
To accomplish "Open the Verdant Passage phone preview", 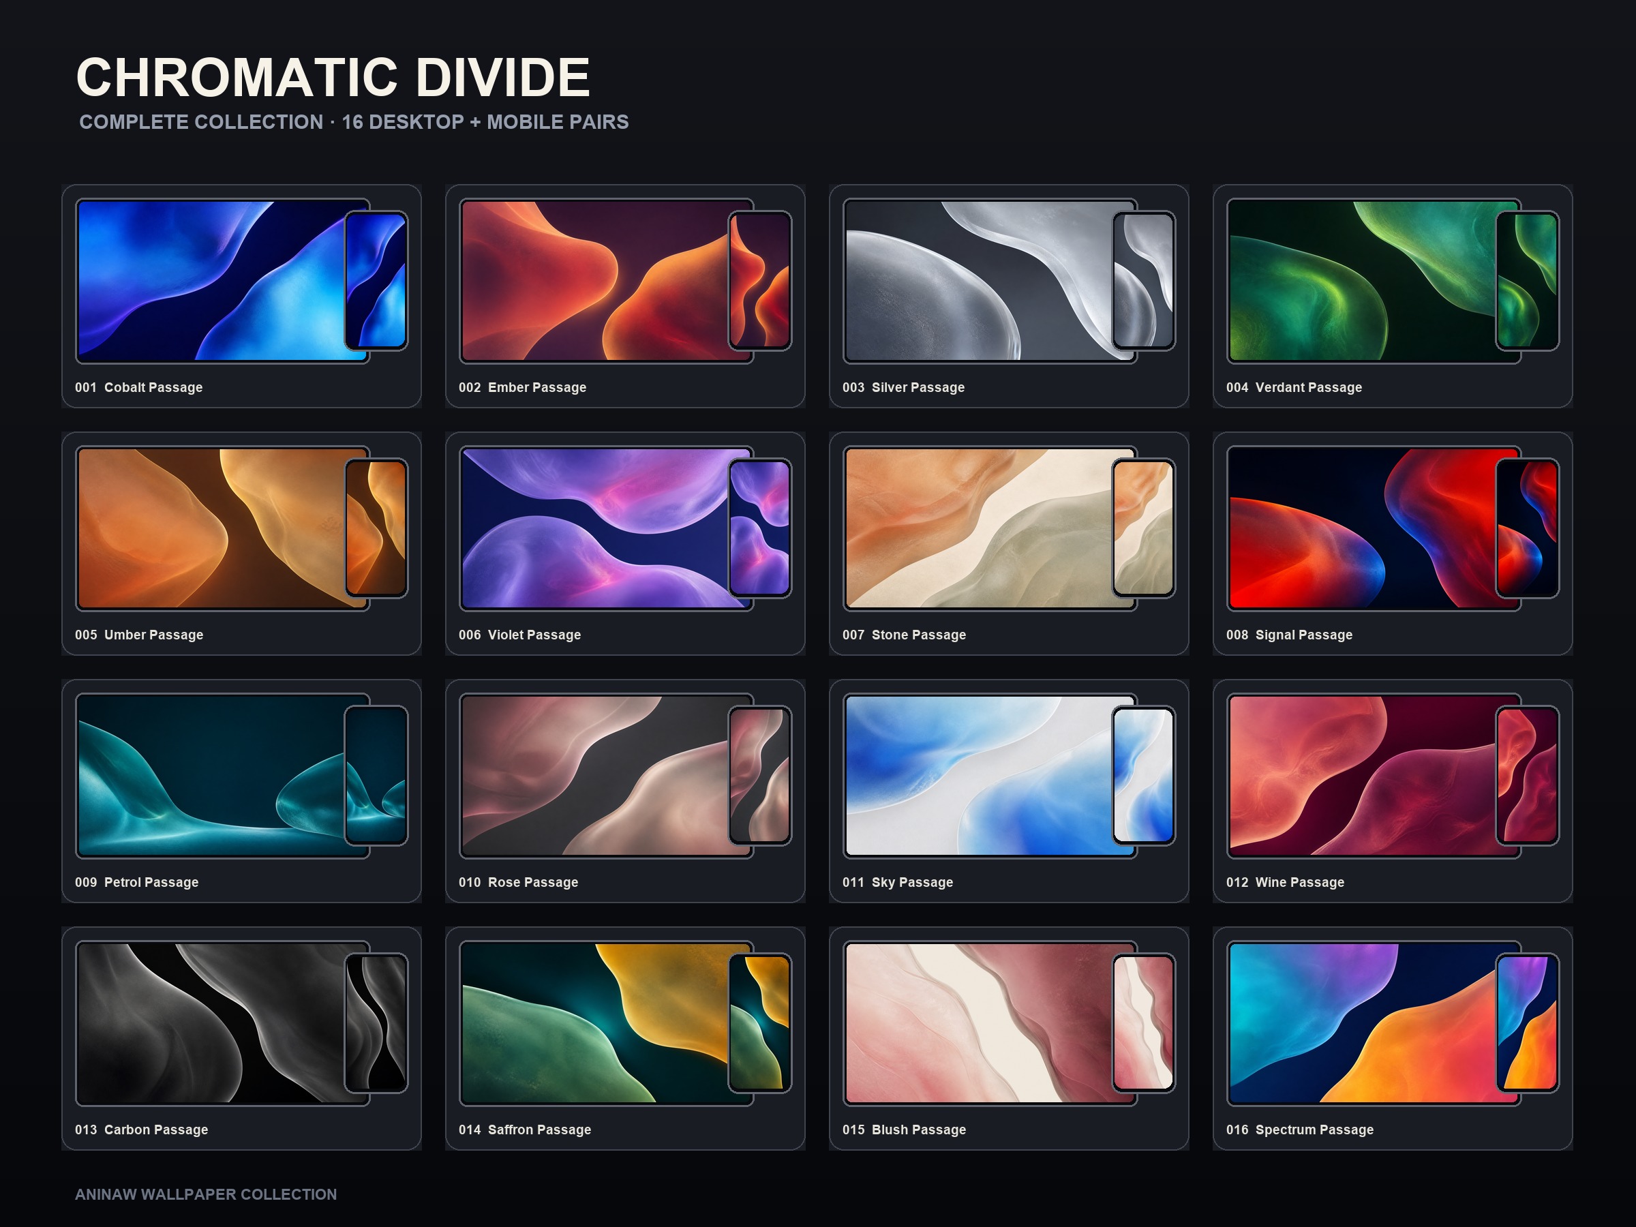I will (x=1528, y=281).
